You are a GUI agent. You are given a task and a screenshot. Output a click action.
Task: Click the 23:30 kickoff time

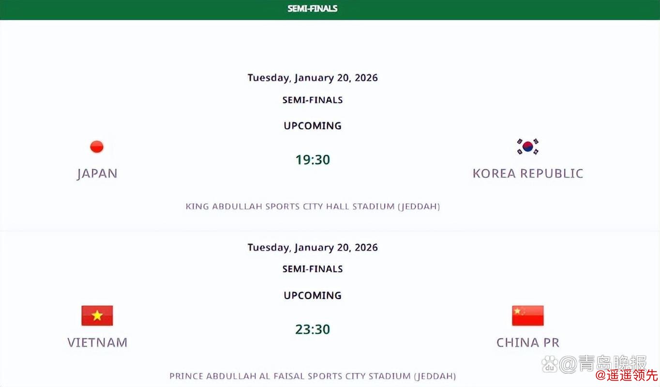(313, 329)
